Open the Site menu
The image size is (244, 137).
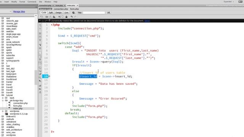[40, 2]
